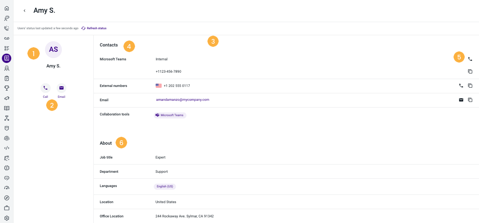479x223 pixels.
Task: Open the puzzle piece icon in sidebar
Action: pyautogui.click(x=6, y=158)
